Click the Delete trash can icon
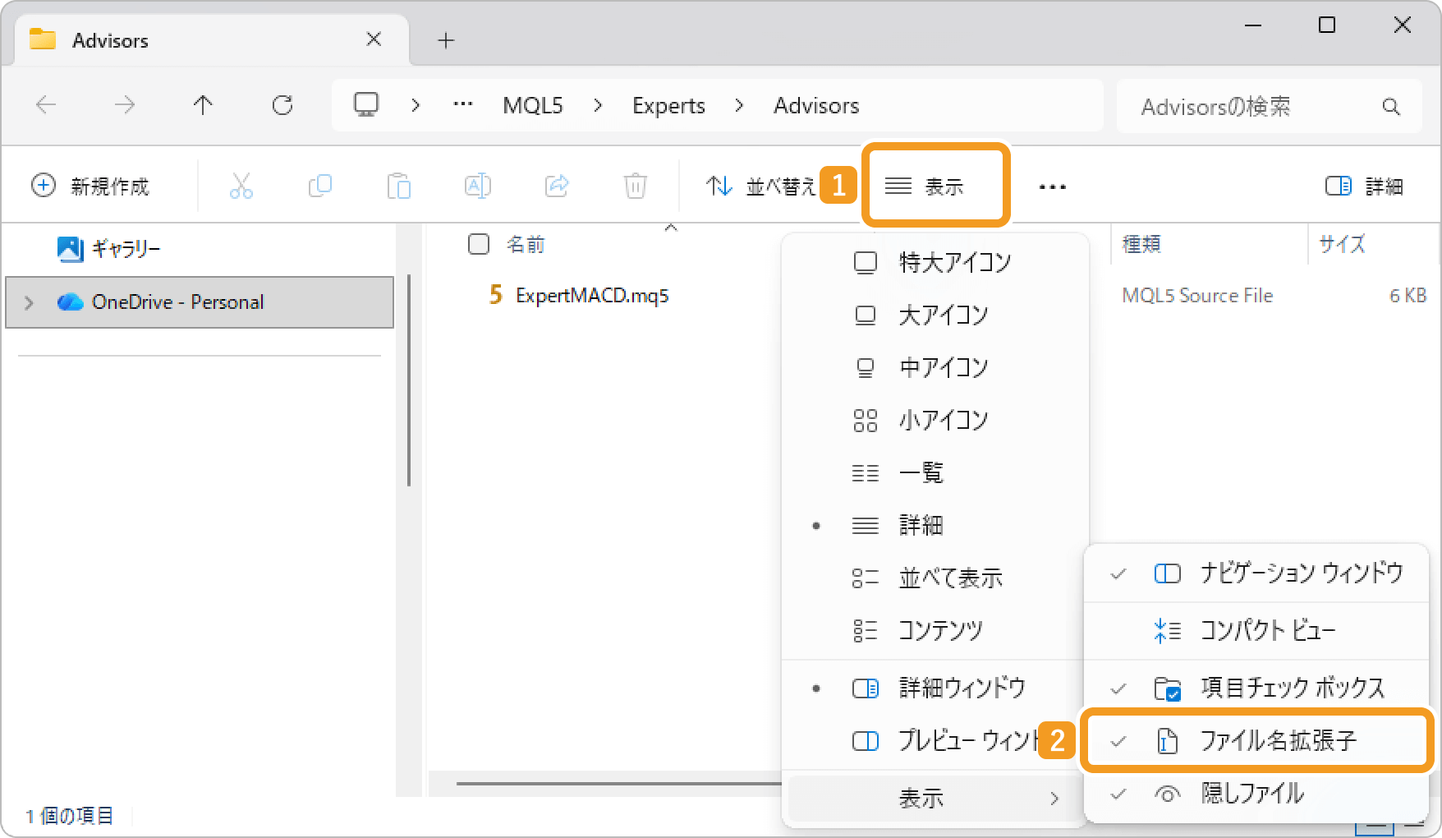 (x=636, y=186)
